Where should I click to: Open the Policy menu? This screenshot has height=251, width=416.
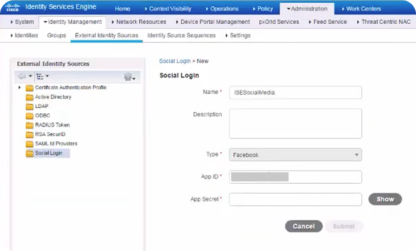tap(263, 9)
